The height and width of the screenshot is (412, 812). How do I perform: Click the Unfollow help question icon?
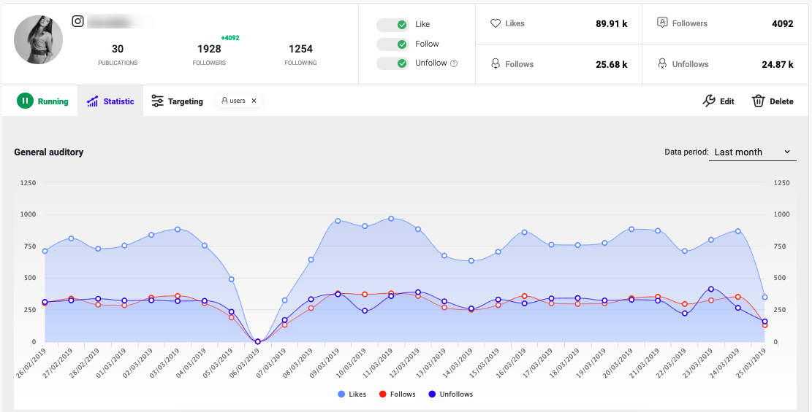click(x=454, y=63)
